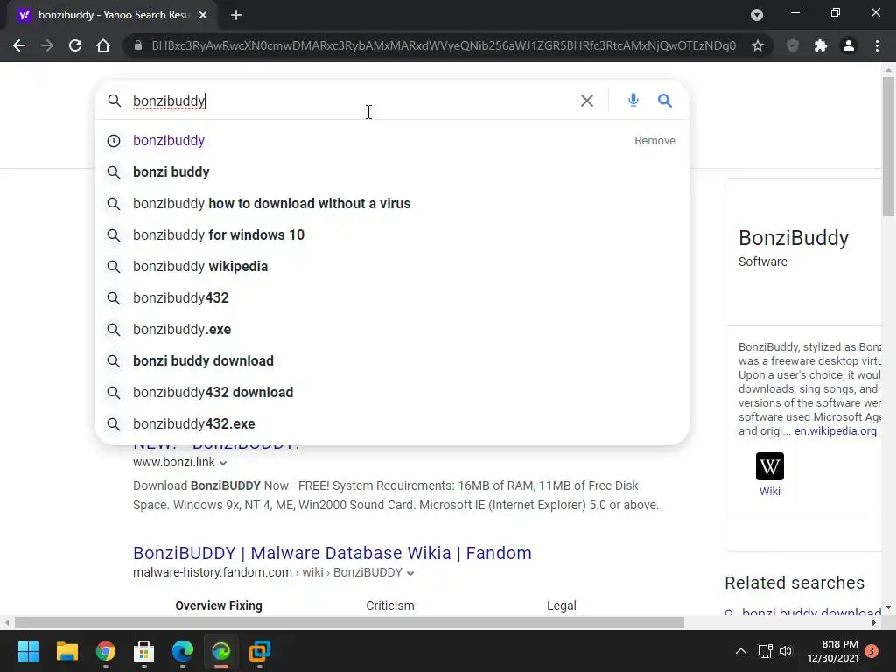Open File Explorer from the taskbar

(66, 651)
